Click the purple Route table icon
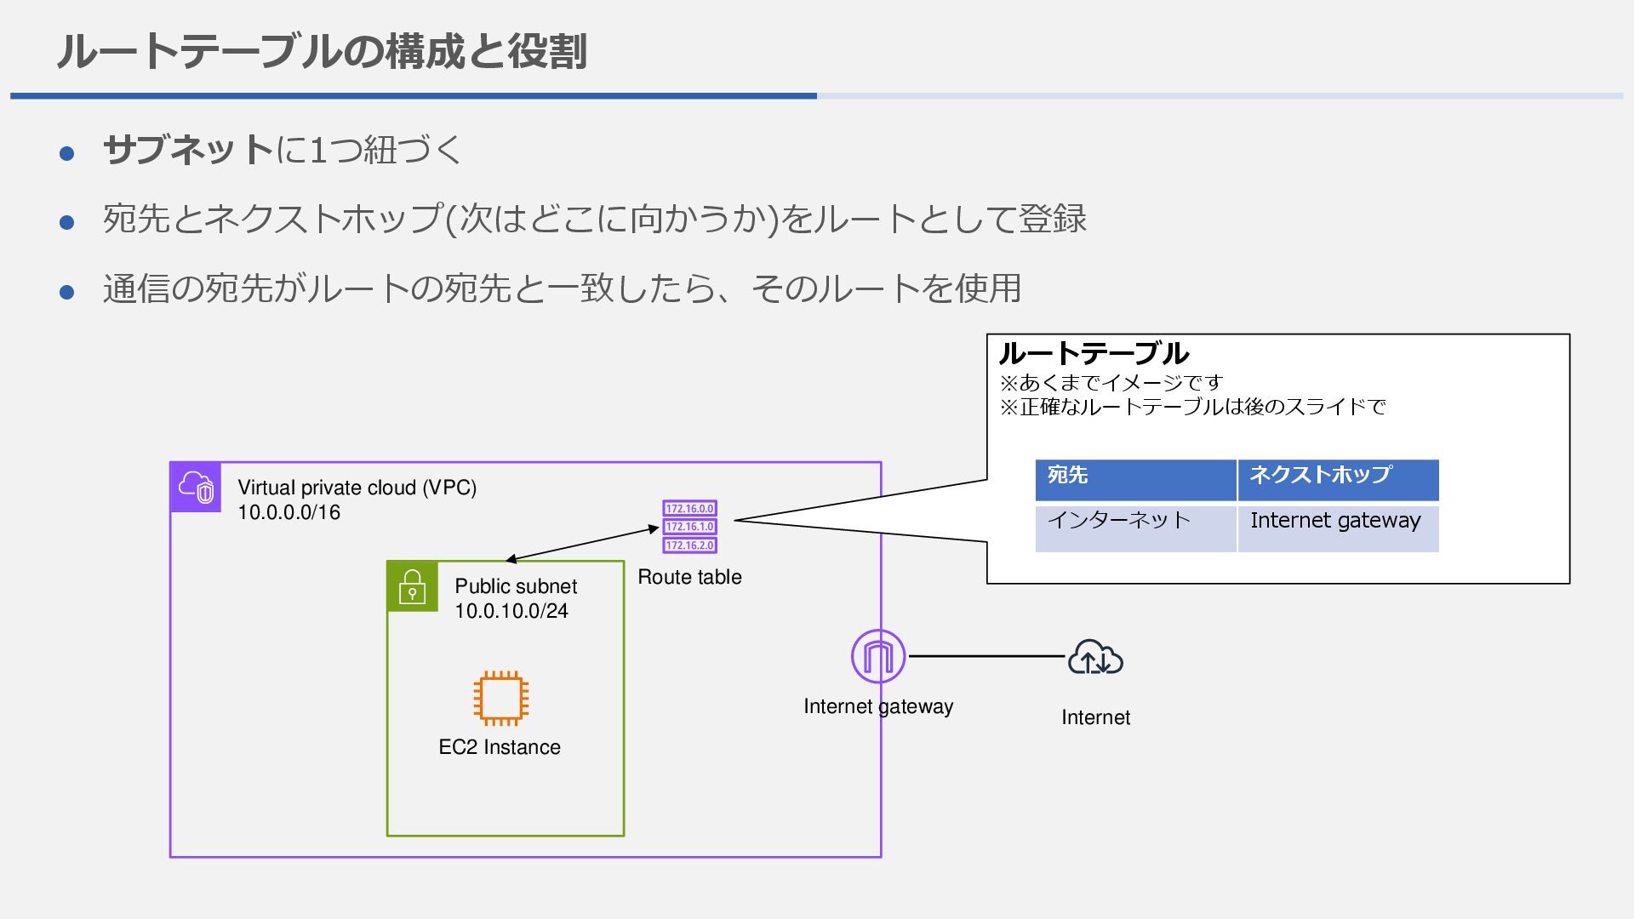The height and width of the screenshot is (919, 1634). [689, 527]
